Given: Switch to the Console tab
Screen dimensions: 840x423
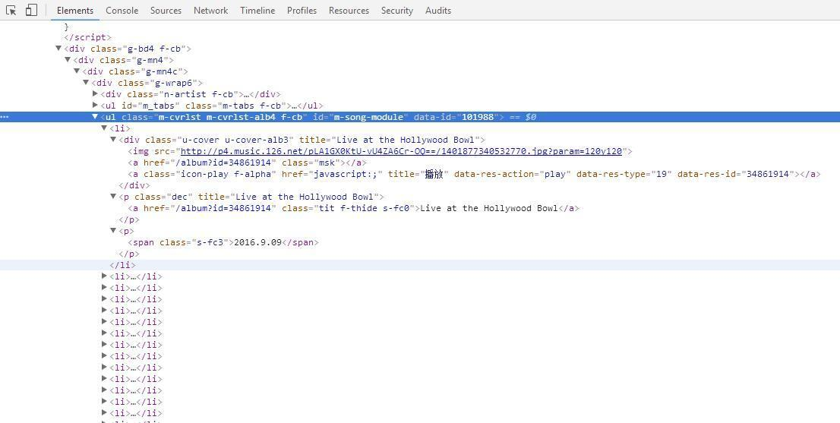Looking at the screenshot, I should pos(122,10).
